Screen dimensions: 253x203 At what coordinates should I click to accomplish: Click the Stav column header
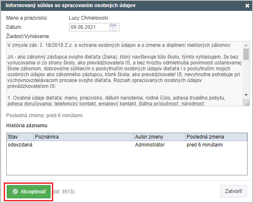coord(20,137)
